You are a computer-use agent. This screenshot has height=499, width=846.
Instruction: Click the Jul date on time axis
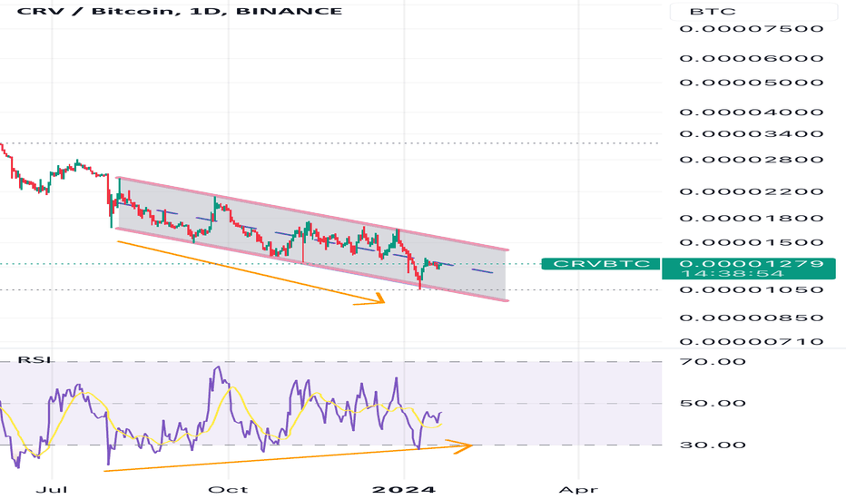pos(52,490)
